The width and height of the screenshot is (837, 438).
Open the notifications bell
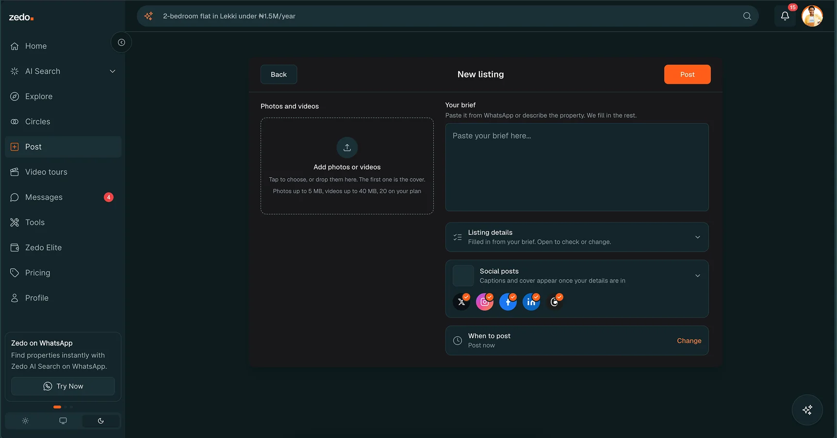click(785, 16)
